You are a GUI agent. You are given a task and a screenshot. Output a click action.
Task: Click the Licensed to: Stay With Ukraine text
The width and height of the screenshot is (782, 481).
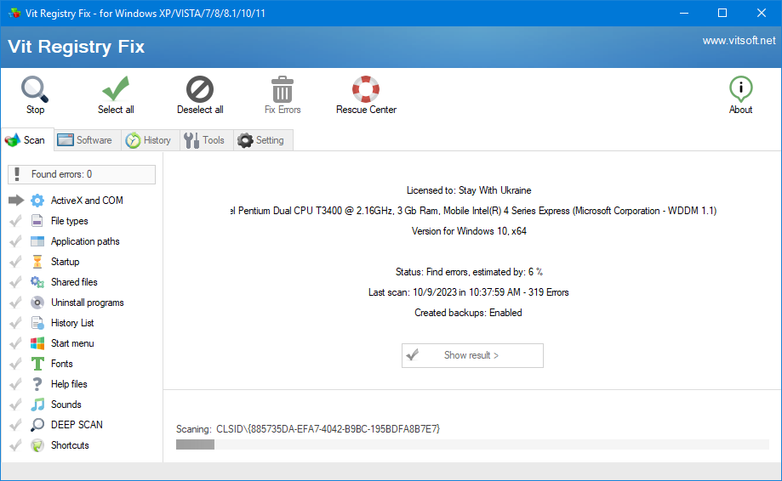[469, 190]
